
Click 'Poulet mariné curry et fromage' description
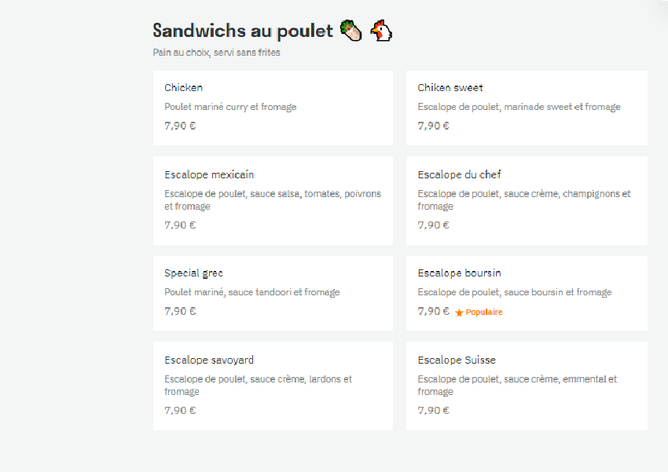230,107
